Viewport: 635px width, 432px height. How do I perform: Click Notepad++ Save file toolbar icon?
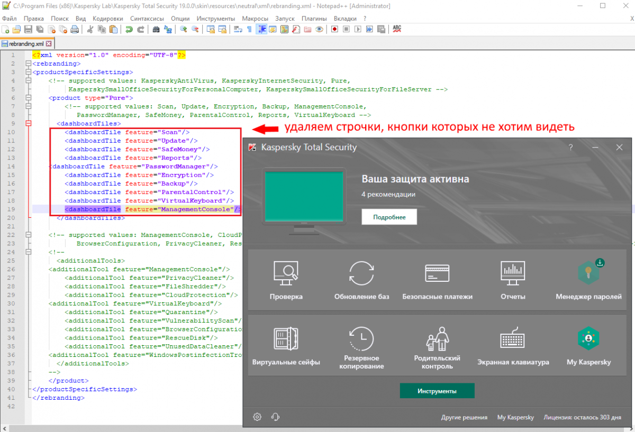pyautogui.click(x=29, y=30)
